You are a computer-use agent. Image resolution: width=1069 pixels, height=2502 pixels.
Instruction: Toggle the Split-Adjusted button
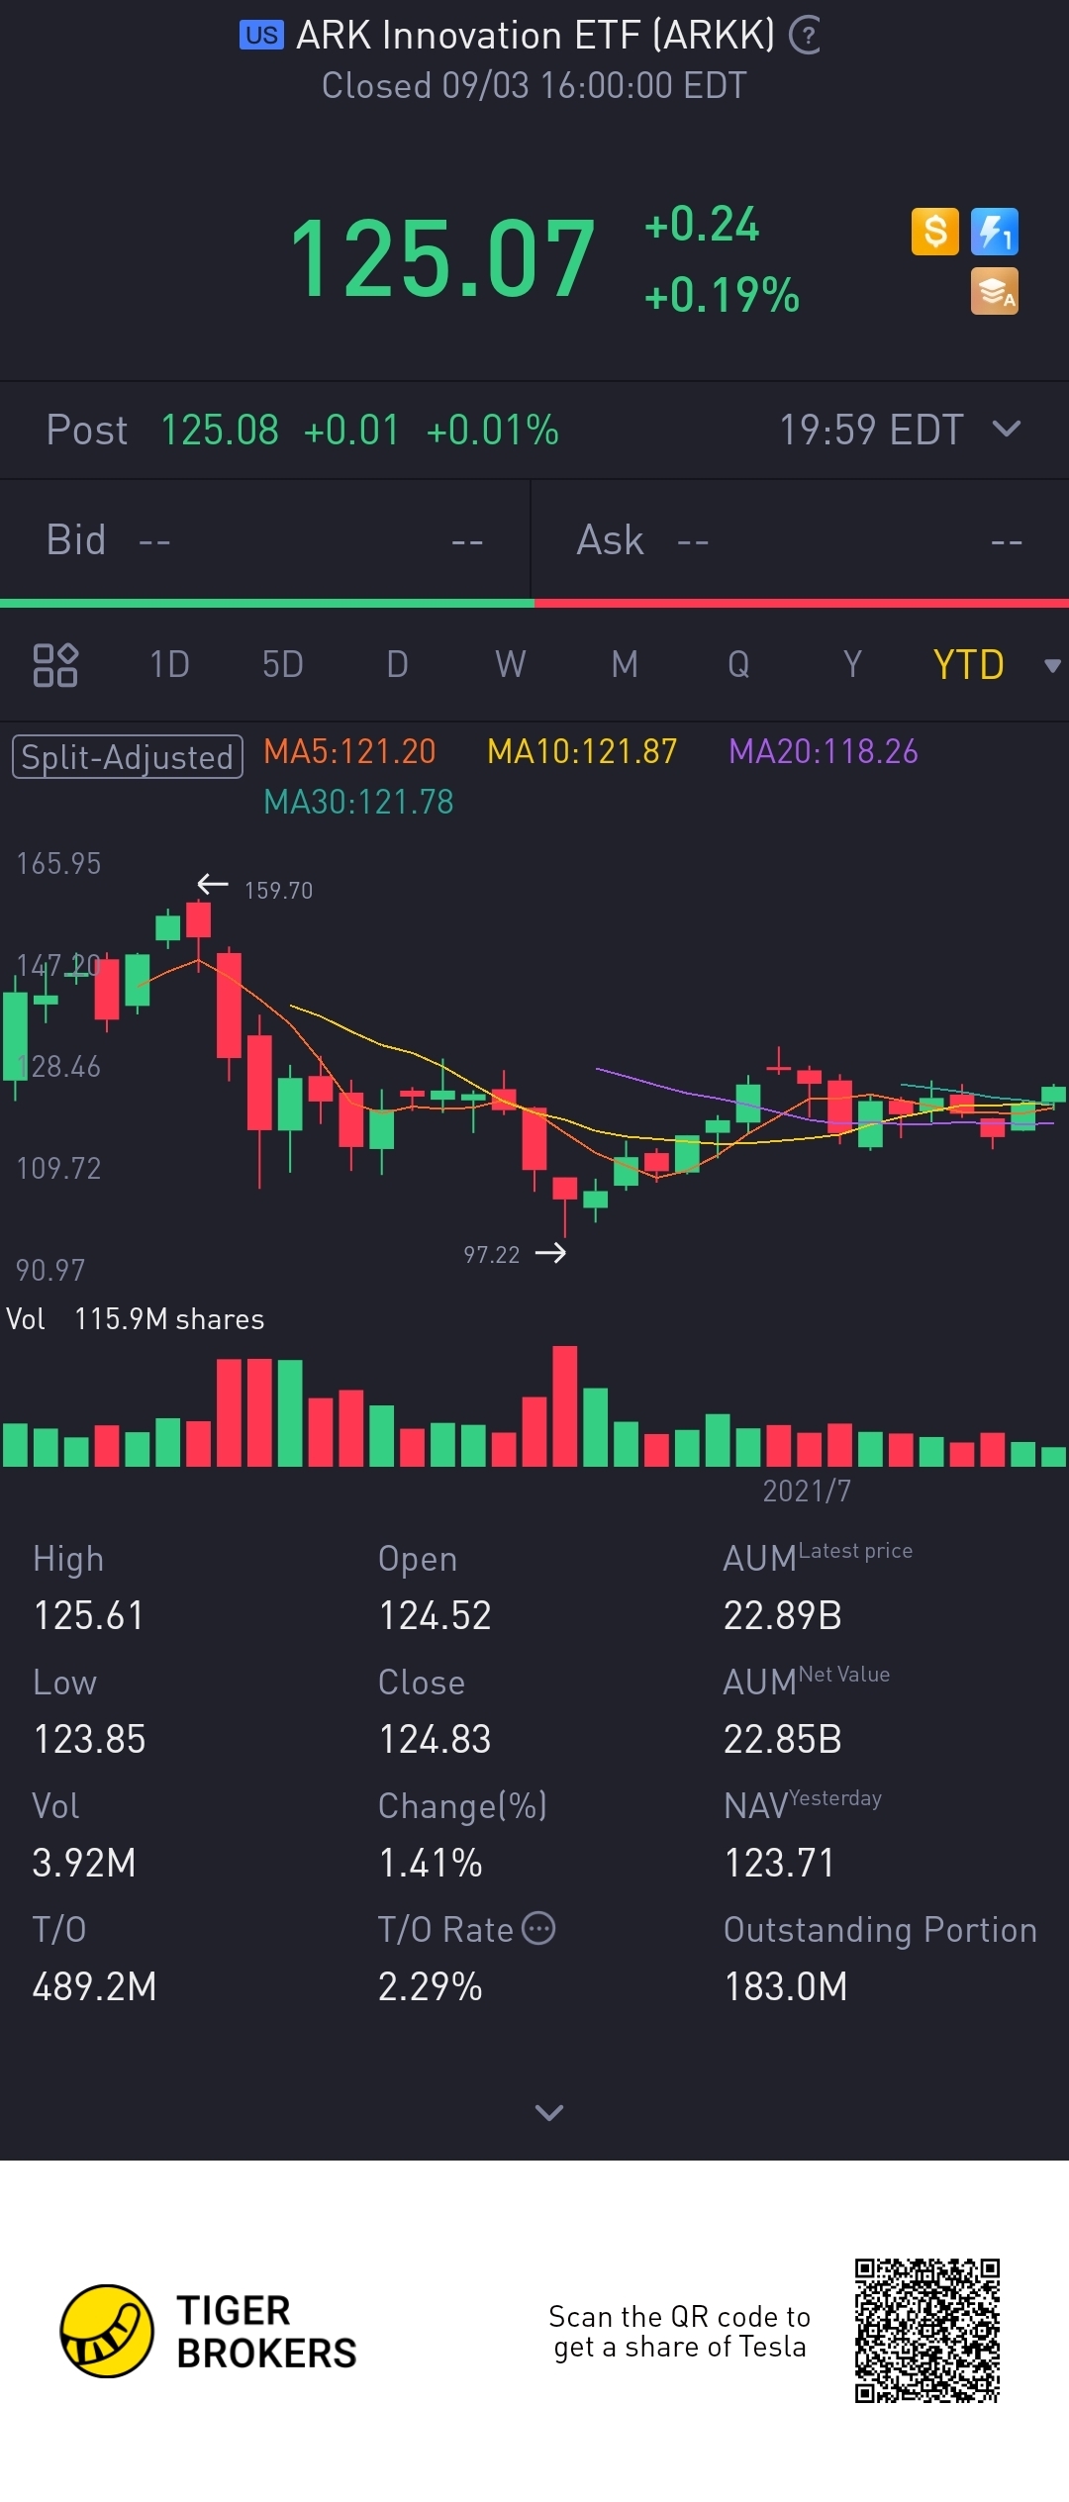(128, 757)
